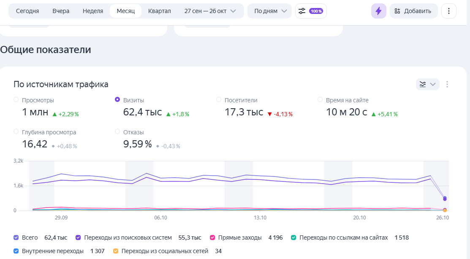Click the 62,4 тыс visits value
470x259 pixels.
(x=142, y=112)
